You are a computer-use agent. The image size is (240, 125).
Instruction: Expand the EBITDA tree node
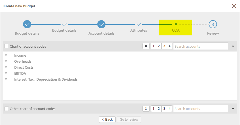point(6,73)
